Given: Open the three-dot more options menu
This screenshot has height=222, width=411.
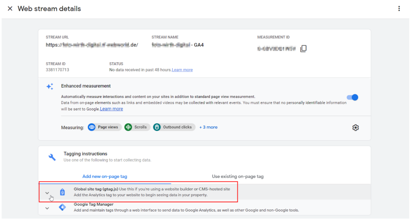Looking at the screenshot, I should 399,9.
